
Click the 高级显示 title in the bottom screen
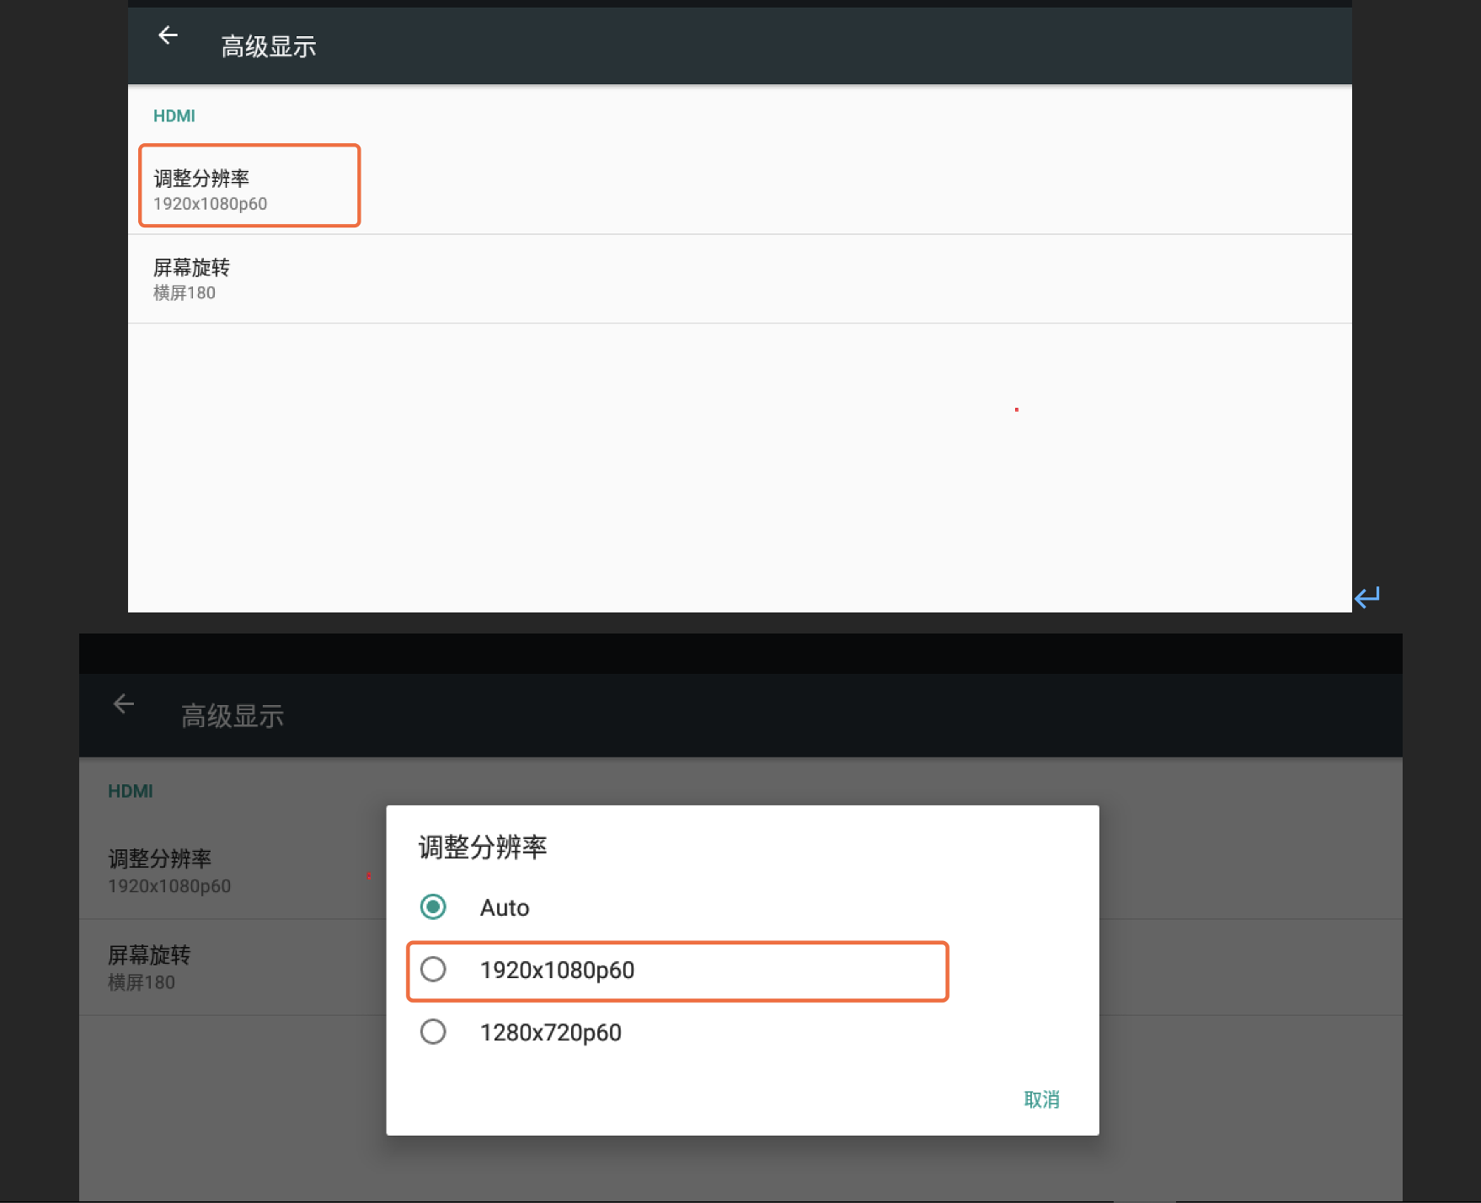(232, 715)
